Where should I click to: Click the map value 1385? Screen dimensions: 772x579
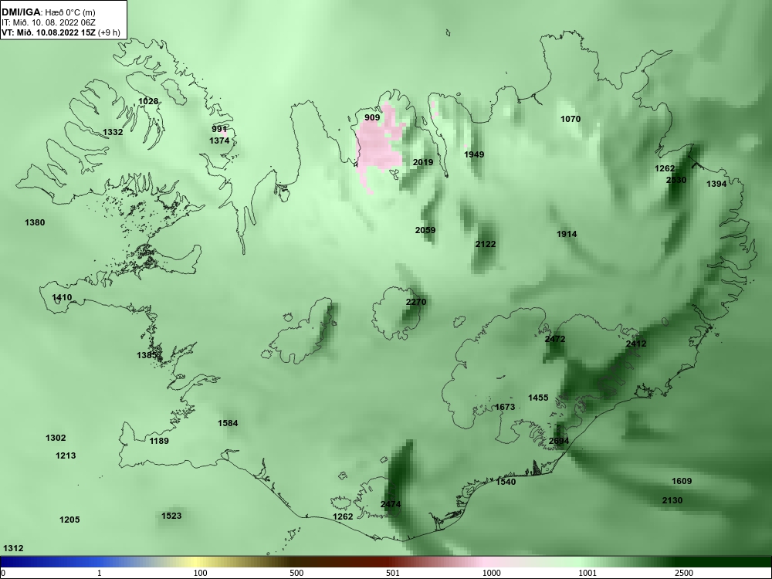(x=147, y=355)
